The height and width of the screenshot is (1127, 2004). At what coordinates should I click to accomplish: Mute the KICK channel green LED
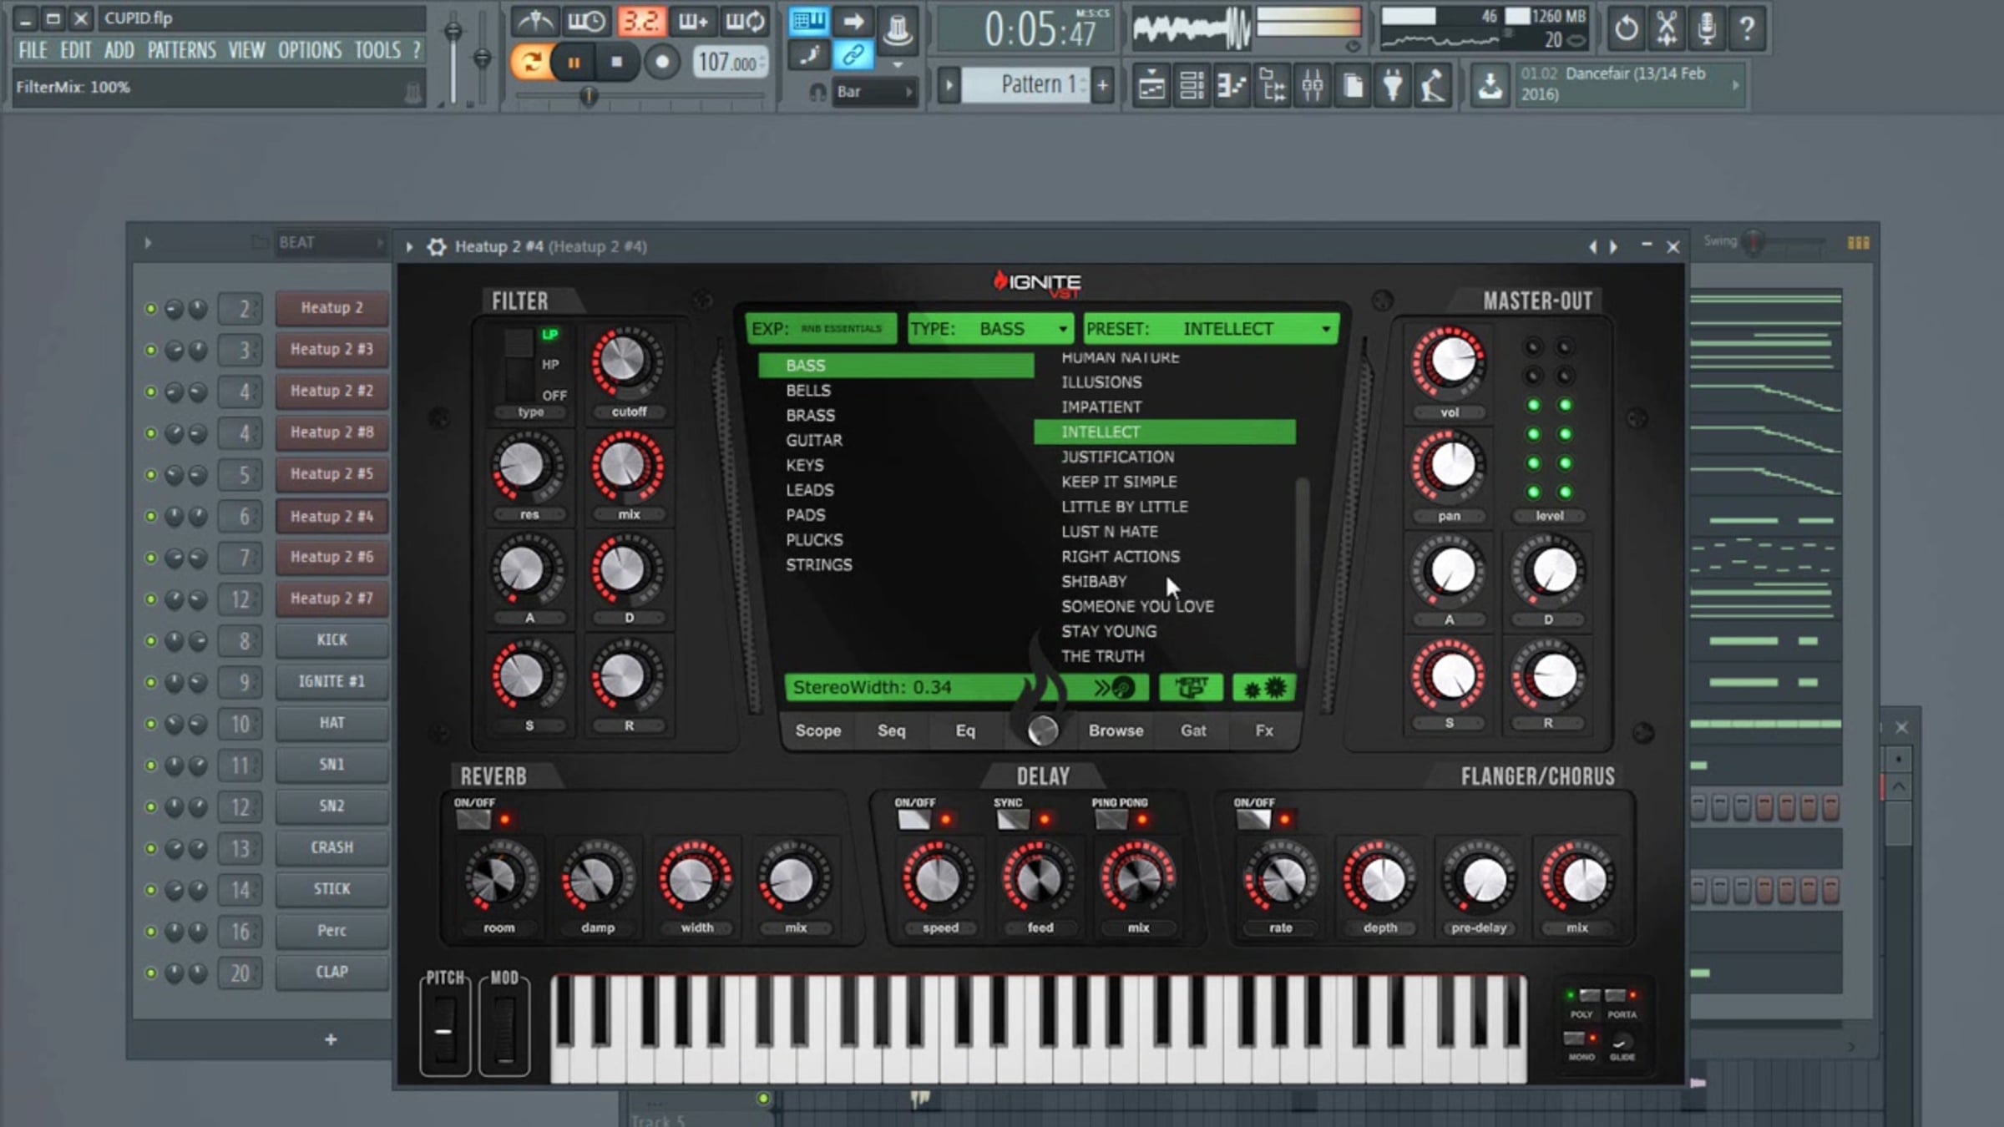point(151,640)
